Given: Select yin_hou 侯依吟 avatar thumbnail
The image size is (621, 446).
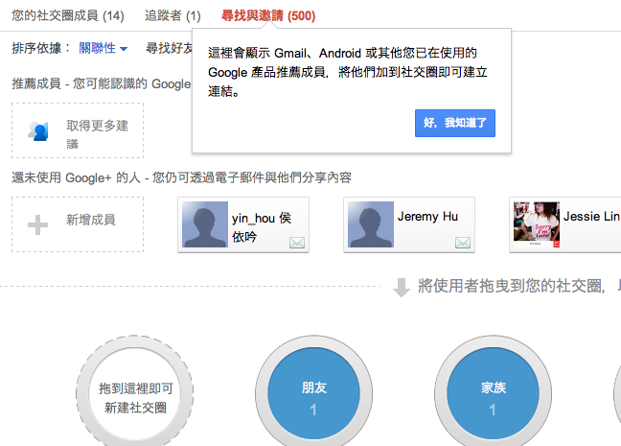Looking at the screenshot, I should point(205,224).
